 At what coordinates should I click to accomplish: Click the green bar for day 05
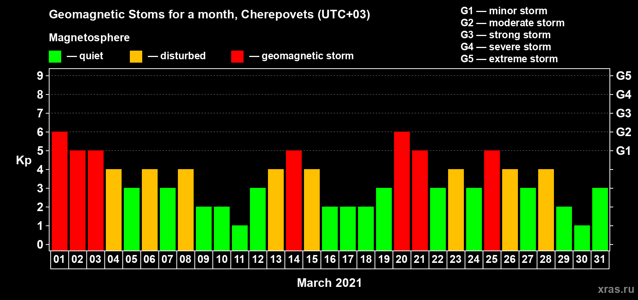132,219
